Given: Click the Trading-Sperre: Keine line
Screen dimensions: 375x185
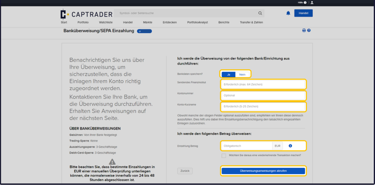Looking at the screenshot, I should click(x=83, y=141).
